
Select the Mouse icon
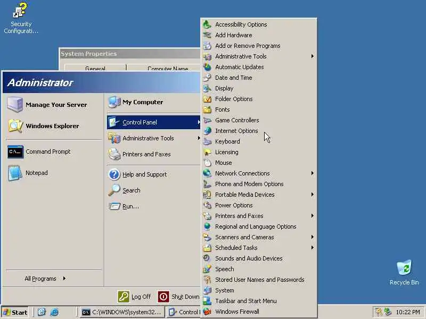pos(207,163)
